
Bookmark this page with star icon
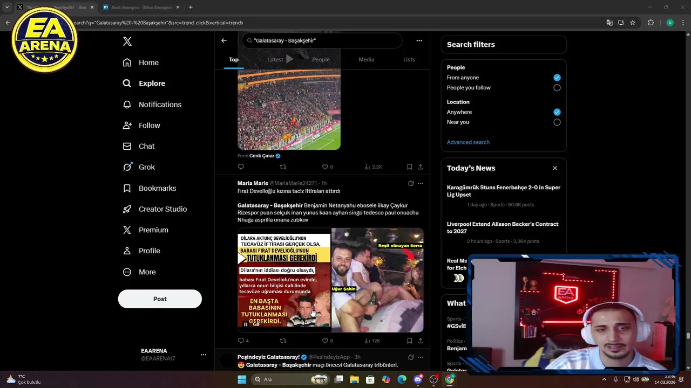(633, 23)
